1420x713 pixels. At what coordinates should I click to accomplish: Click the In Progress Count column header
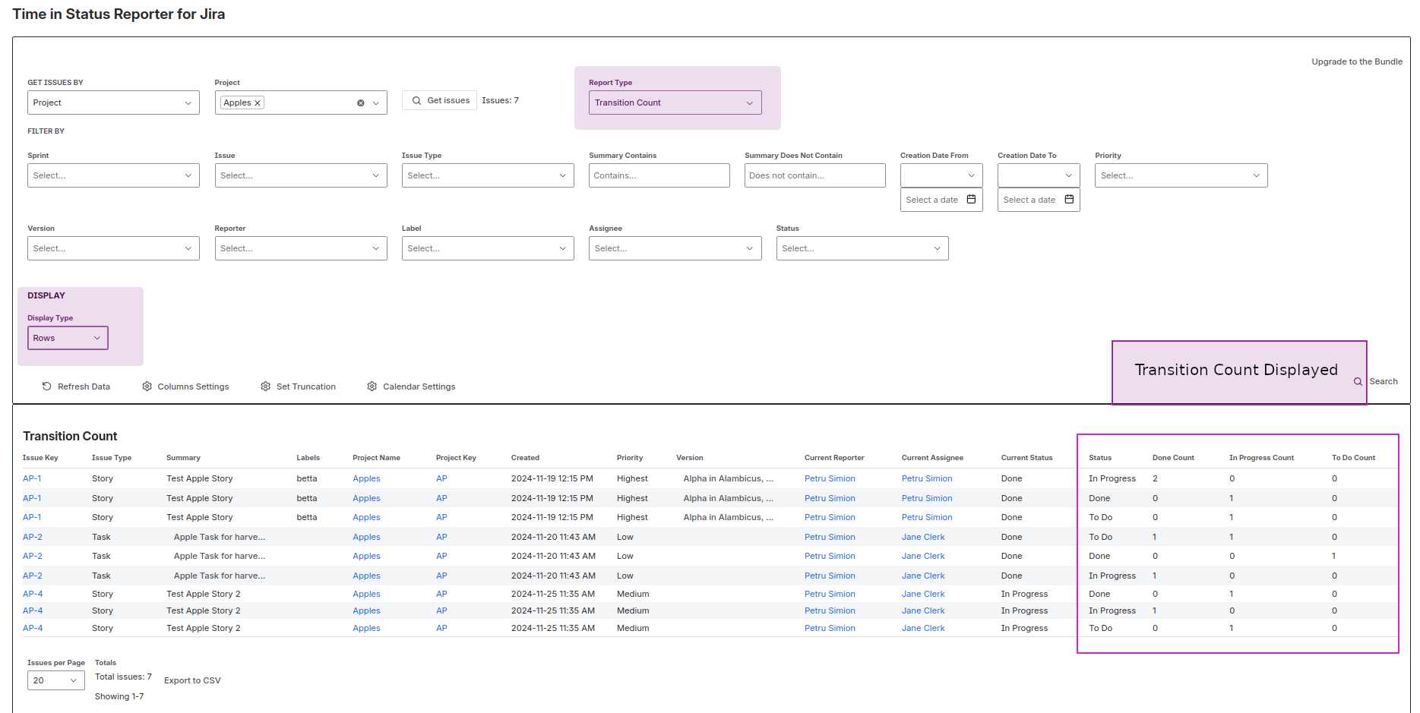point(1261,458)
